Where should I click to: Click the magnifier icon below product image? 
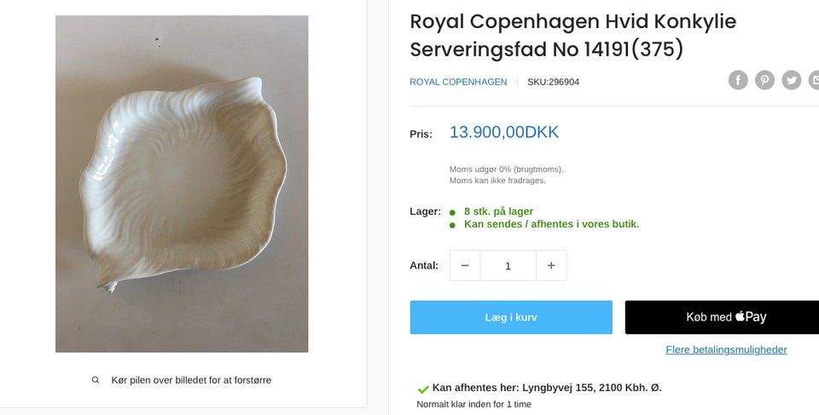tap(96, 380)
